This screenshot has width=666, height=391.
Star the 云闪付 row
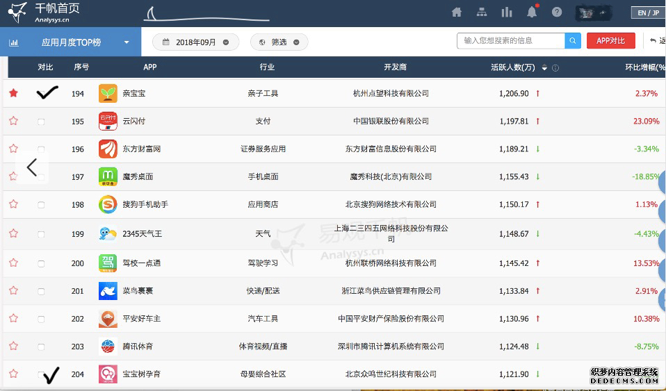tap(14, 121)
